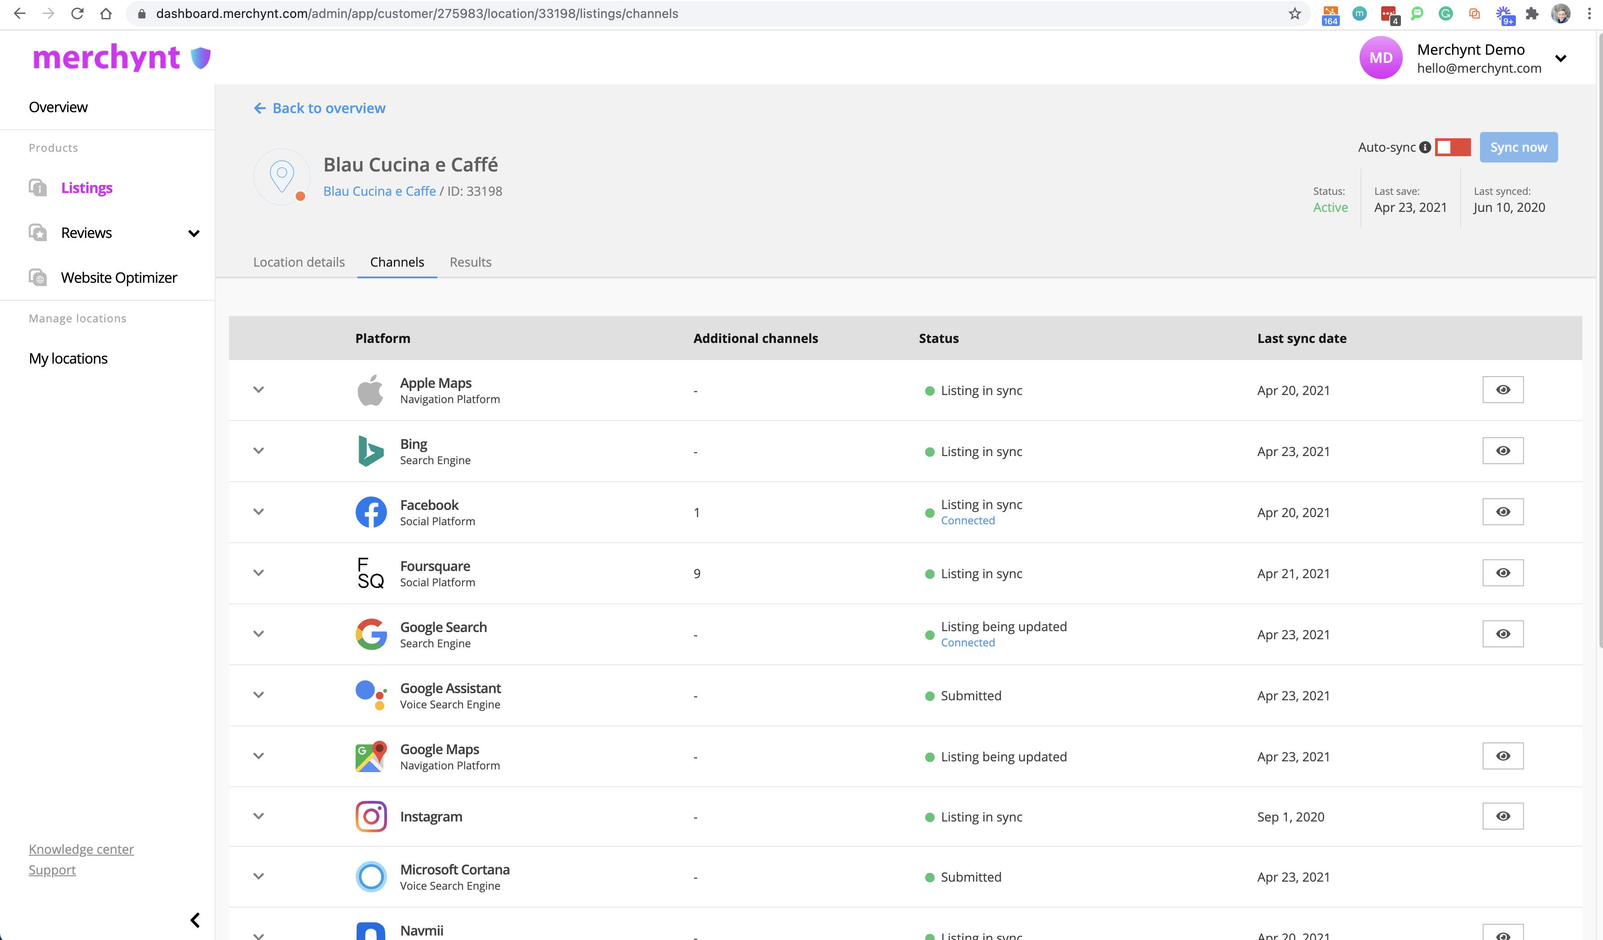Switch to the Results tab

click(x=470, y=262)
